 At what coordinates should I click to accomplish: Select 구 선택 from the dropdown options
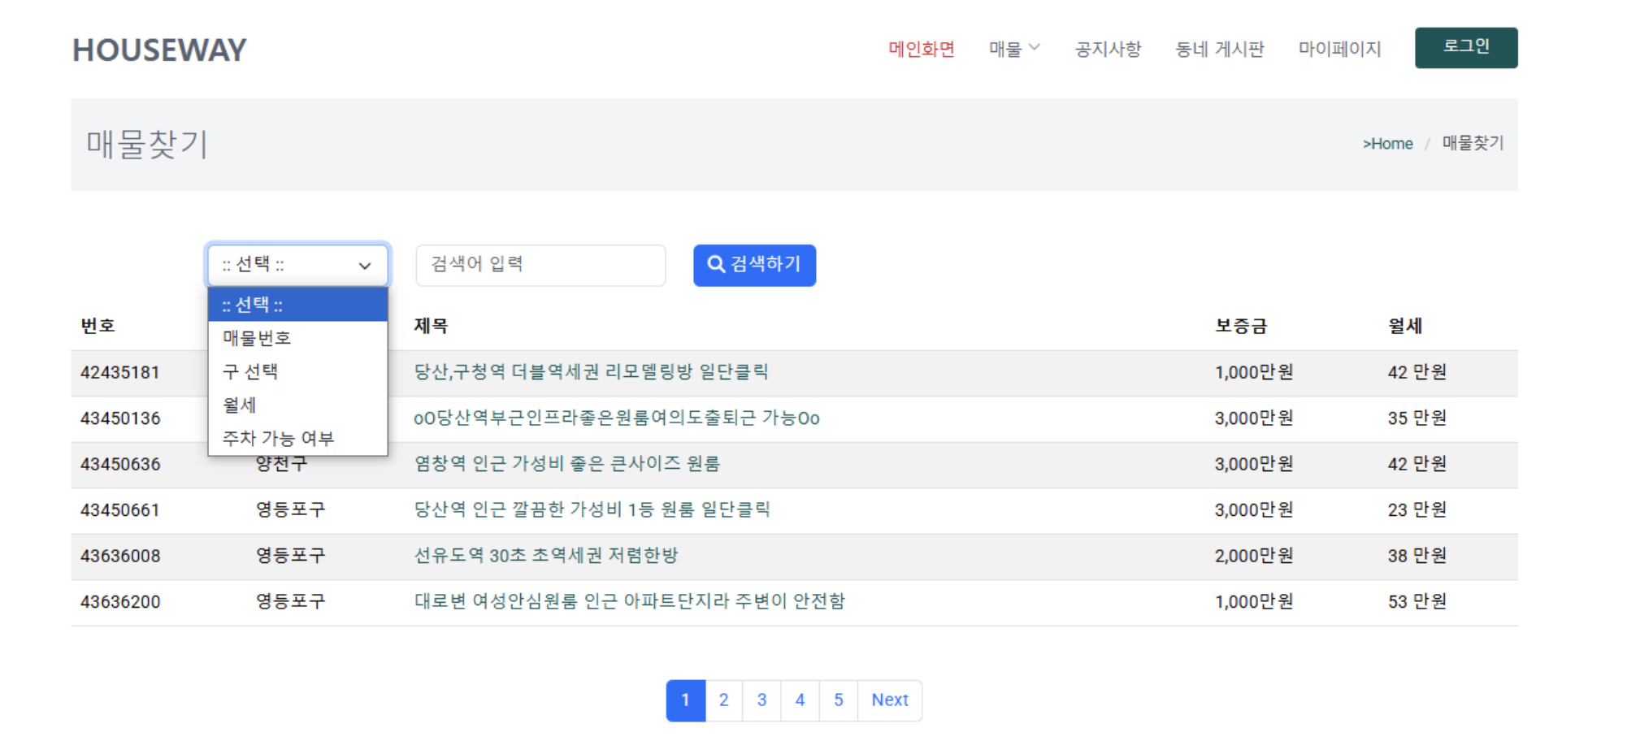(x=251, y=371)
